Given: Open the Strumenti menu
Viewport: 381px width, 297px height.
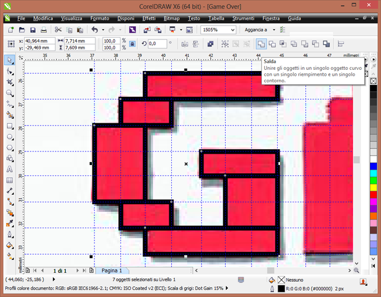Looking at the screenshot, I should (243, 18).
